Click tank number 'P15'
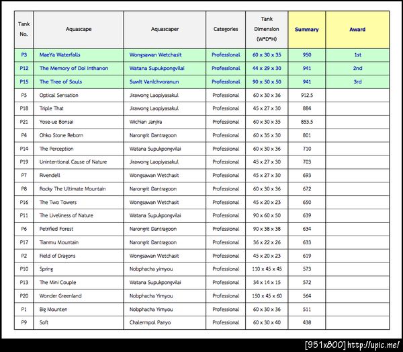 pyautogui.click(x=24, y=81)
